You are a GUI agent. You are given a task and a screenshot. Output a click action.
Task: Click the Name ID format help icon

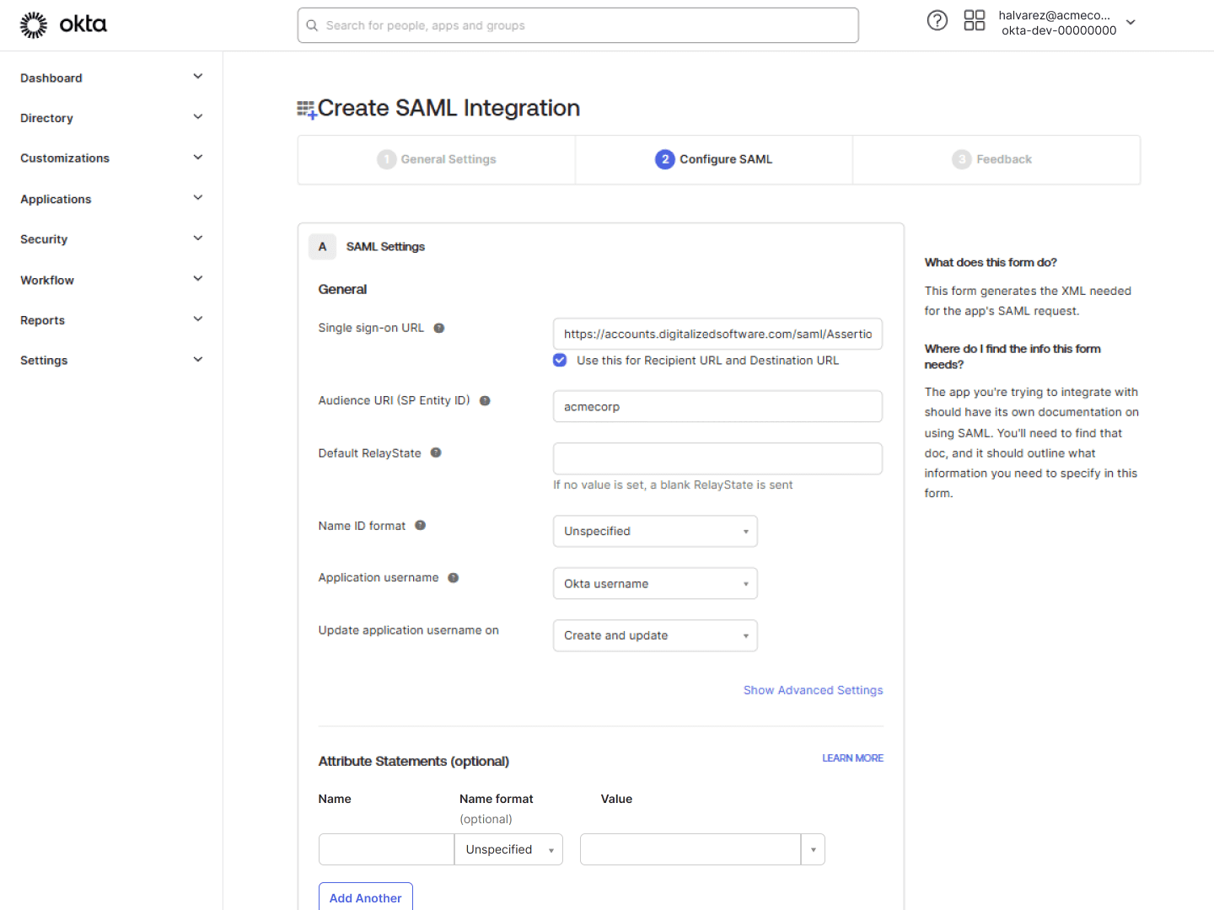[420, 525]
